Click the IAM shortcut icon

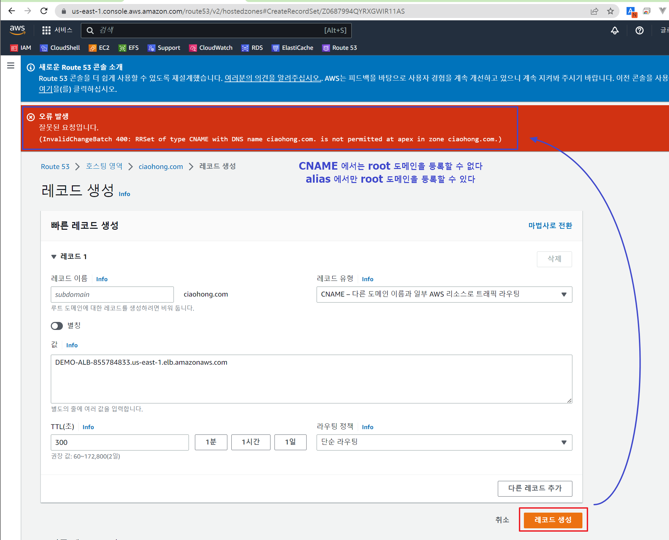tap(14, 48)
